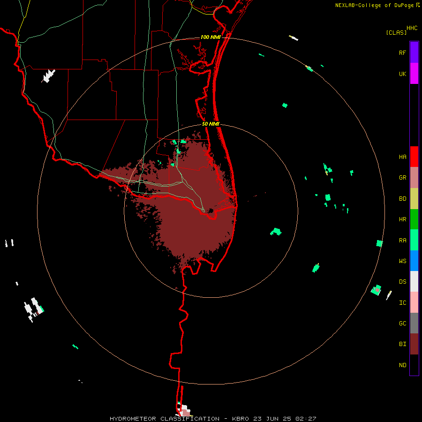422x422 pixels.
Task: Click the GC legend label
Action: point(402,324)
